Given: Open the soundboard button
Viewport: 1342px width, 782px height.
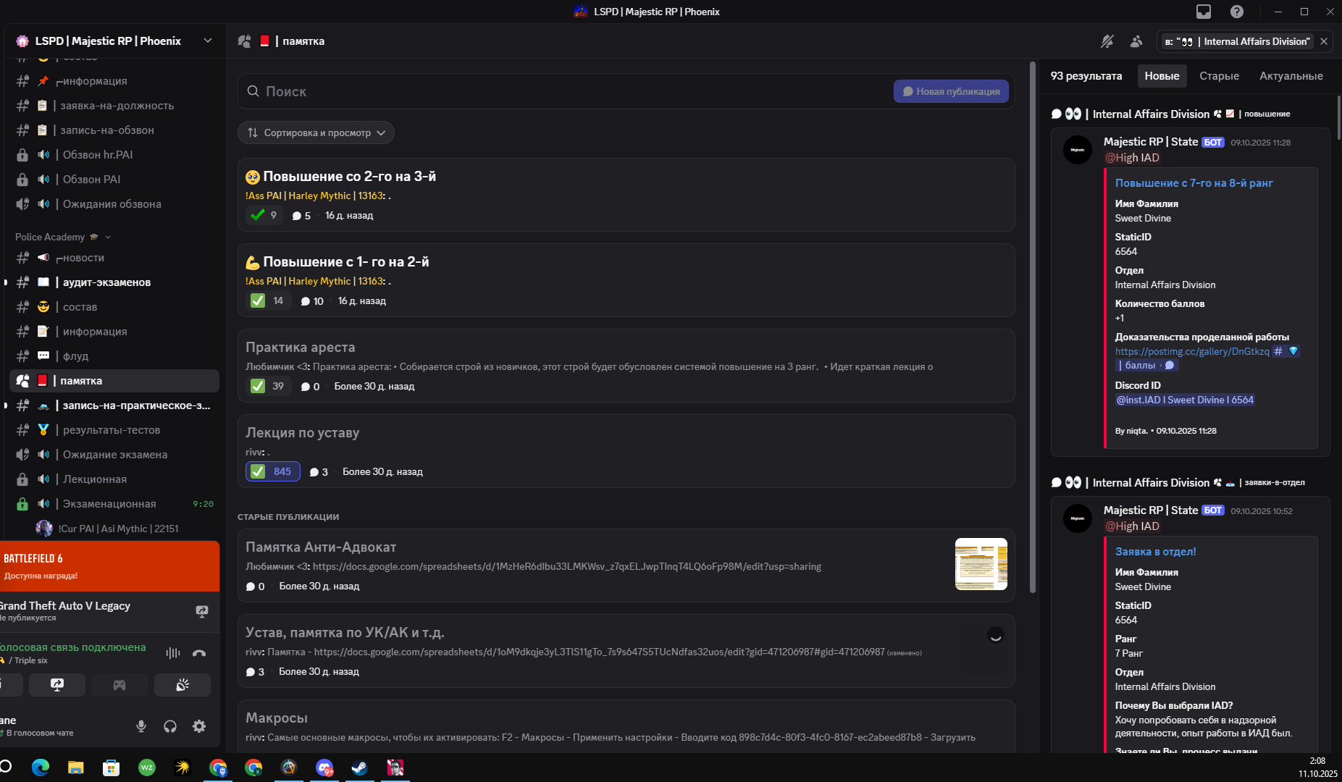Looking at the screenshot, I should (x=183, y=685).
